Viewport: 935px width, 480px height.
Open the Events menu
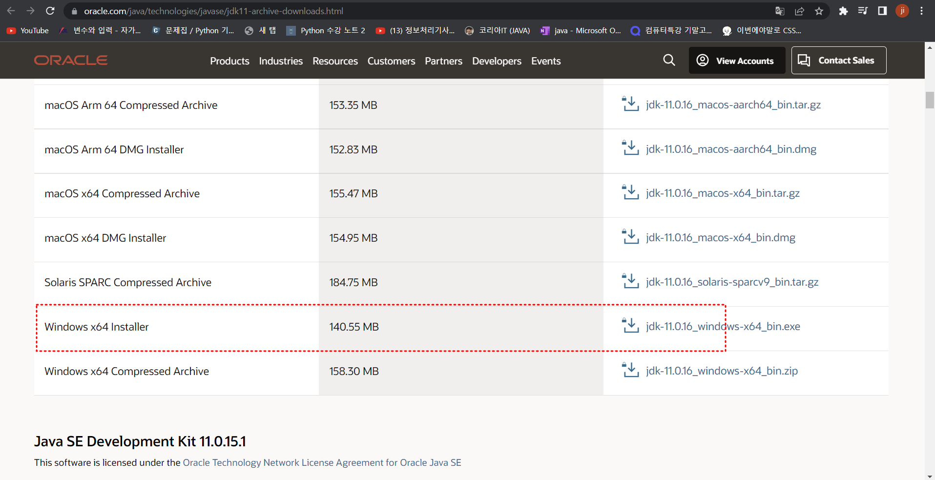546,61
